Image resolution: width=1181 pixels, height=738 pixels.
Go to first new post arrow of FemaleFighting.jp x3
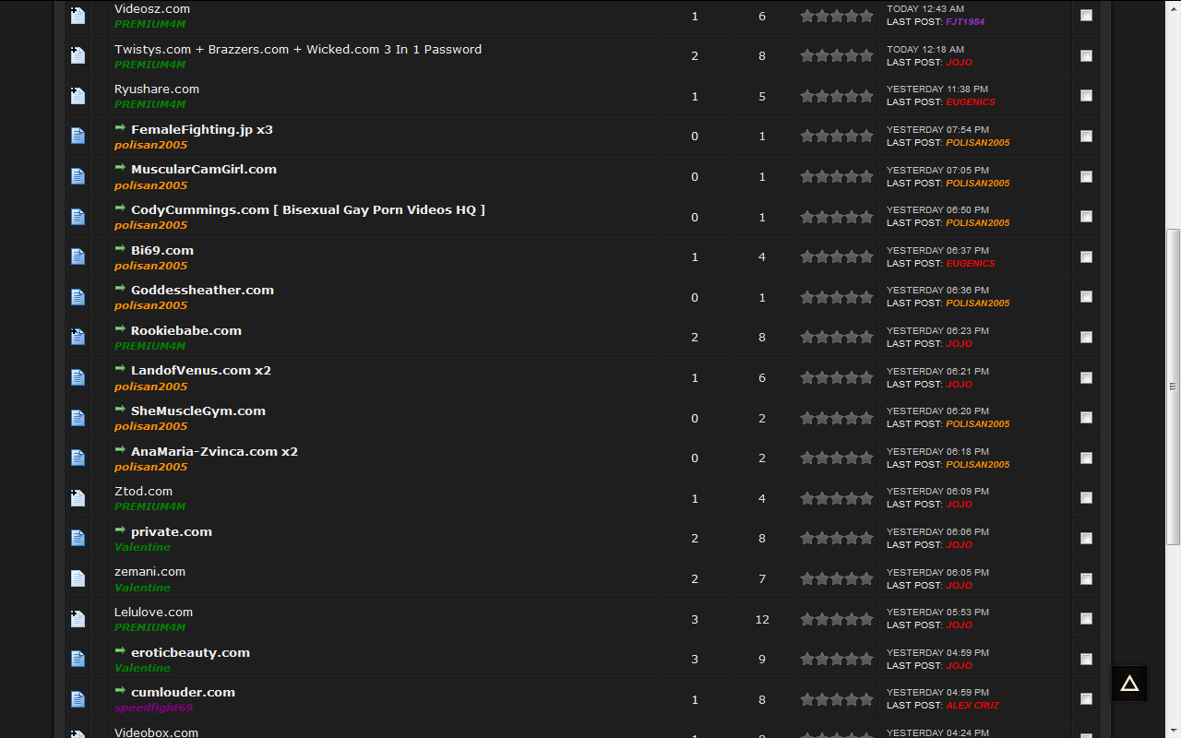[x=120, y=128]
